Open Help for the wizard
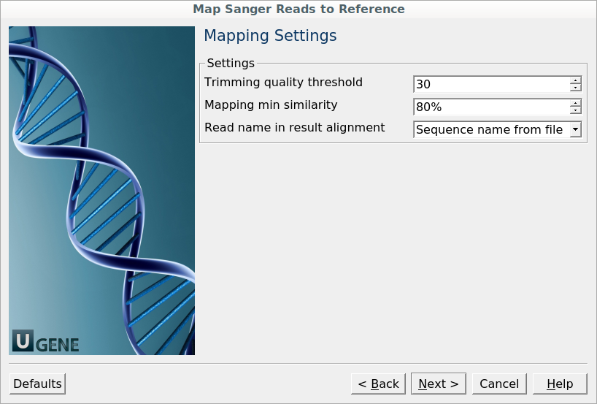The width and height of the screenshot is (597, 404). coord(560,384)
